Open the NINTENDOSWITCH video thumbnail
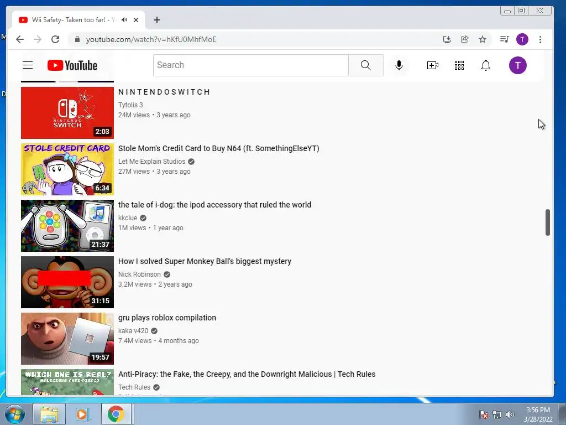The width and height of the screenshot is (566, 425). [x=67, y=113]
